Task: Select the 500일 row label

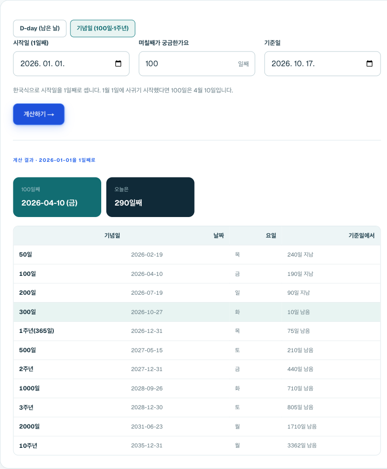Action: [28, 350]
